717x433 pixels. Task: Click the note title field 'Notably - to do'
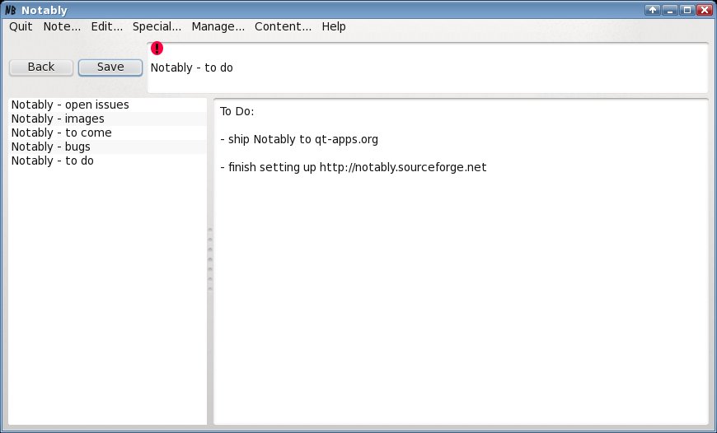[428, 68]
